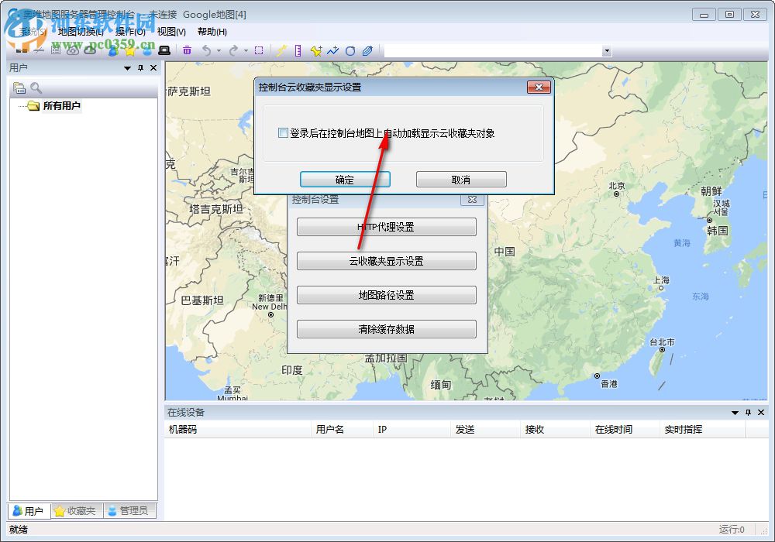Select the Redo toolbar icon
This screenshot has width=775, height=542.
(235, 50)
